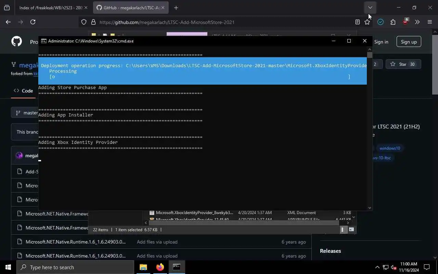Click the site security padlock icon
Image resolution: width=438 pixels, height=274 pixels.
(93, 22)
